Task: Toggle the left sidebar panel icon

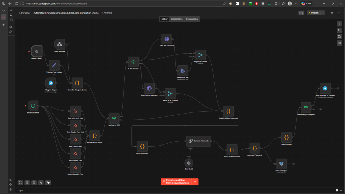Action: click(11, 20)
